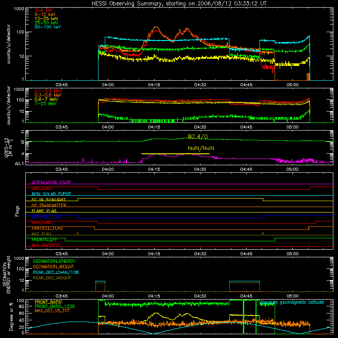This screenshot has width=338, height=338.
Task: Select the 25-50 keV legend label
Action: pyautogui.click(x=46, y=23)
